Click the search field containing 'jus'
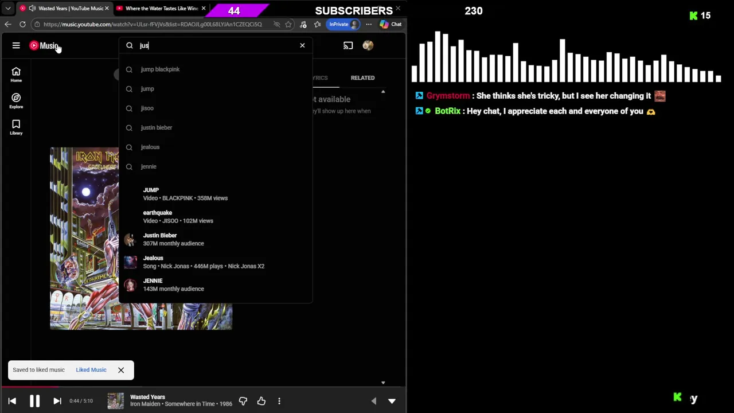Viewport: 734px width, 413px height. click(216, 45)
